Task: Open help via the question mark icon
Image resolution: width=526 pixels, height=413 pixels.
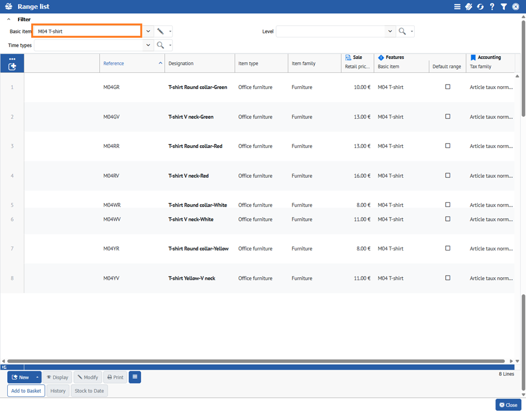Action: (x=492, y=7)
